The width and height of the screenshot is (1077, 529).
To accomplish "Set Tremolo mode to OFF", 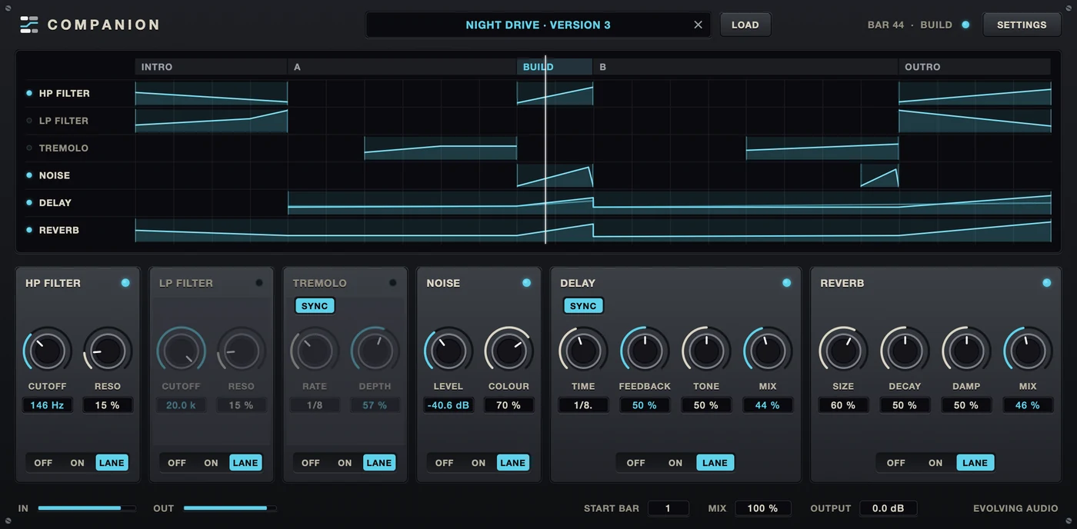I will (x=311, y=463).
